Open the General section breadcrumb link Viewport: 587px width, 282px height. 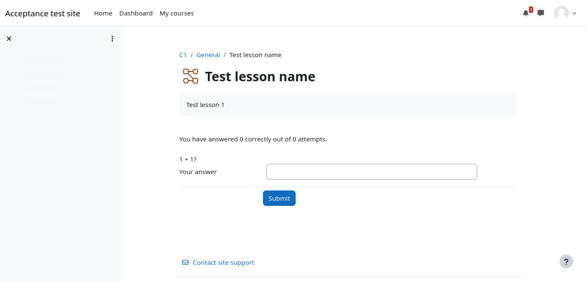pyautogui.click(x=208, y=55)
